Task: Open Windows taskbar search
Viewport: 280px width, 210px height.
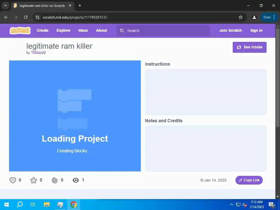Action: coord(20,205)
